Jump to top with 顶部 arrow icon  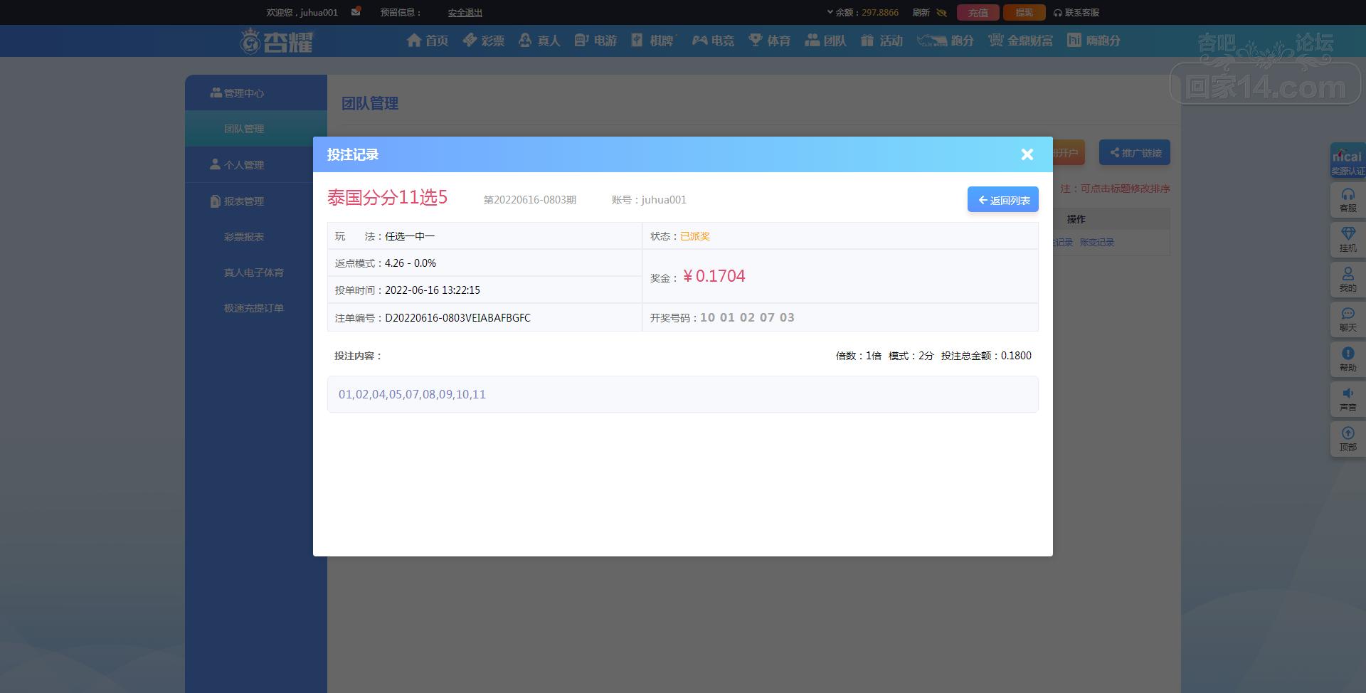pyautogui.click(x=1348, y=439)
